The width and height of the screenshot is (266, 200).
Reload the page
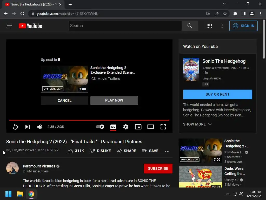tap(22, 14)
